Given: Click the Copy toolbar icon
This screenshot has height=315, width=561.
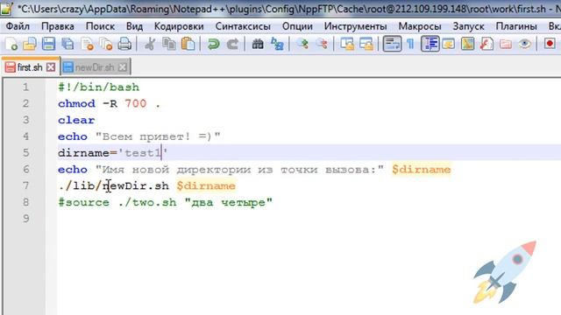Looking at the screenshot, I should (x=169, y=45).
